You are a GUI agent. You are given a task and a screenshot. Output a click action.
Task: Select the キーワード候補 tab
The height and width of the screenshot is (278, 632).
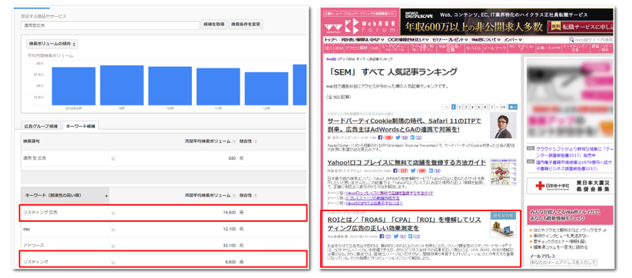(x=80, y=126)
